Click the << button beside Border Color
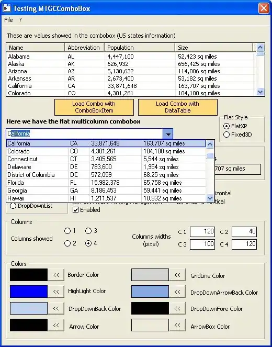Image resolution: width=272 pixels, height=347 pixels. pyautogui.click(x=56, y=275)
